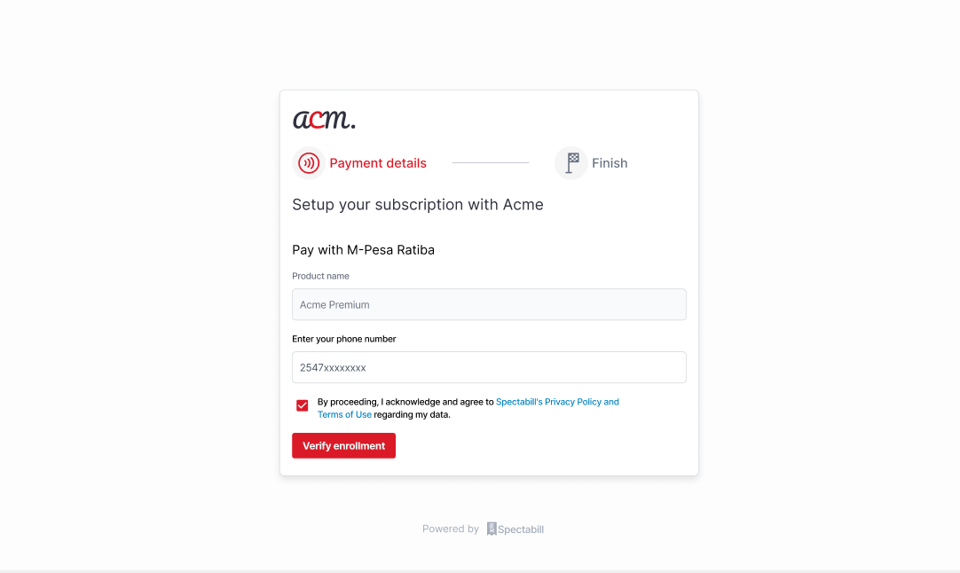Click the "Powered by" footer text
This screenshot has width=960, height=573.
(x=451, y=529)
